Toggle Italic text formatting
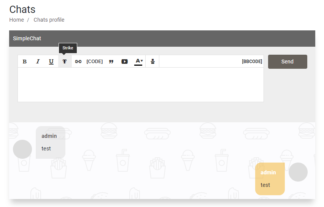This screenshot has height=207, width=324. [x=38, y=62]
